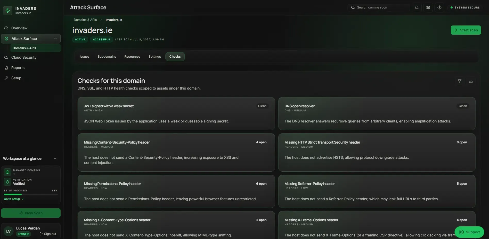This screenshot has width=490, height=239.
Task: Click the Invaders lightning logo icon
Action: pyautogui.click(x=8, y=11)
